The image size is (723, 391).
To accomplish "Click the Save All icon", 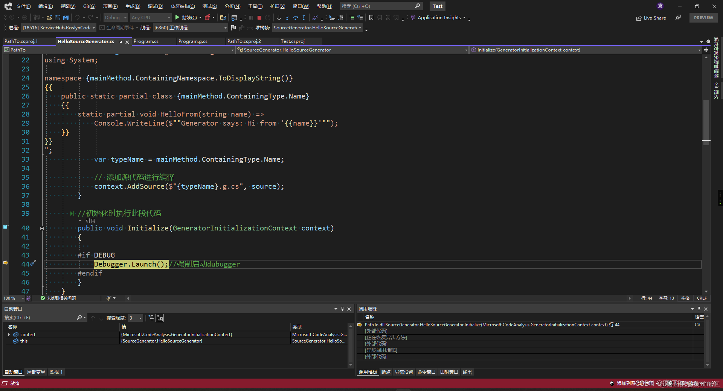I will 66,18.
